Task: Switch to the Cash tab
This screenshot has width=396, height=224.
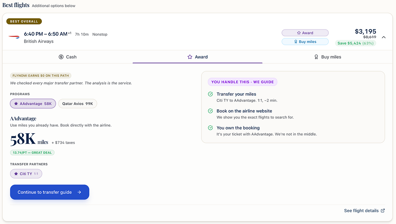Action: pos(67,57)
